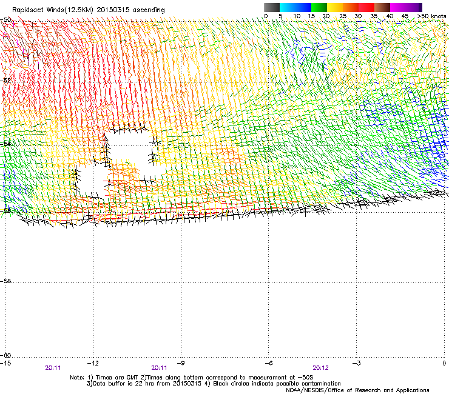Viewport: 449px width, 394px height.
Task: Click the note 'Times are GMT'
Action: point(116,378)
